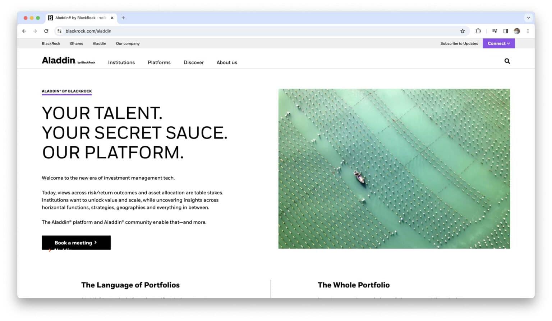Open Chrome's three-dot options menu
Image resolution: width=552 pixels, height=321 pixels.
click(x=528, y=31)
